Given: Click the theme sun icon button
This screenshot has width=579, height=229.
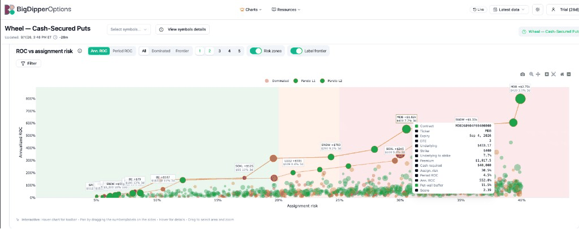Looking at the screenshot, I should (537, 10).
